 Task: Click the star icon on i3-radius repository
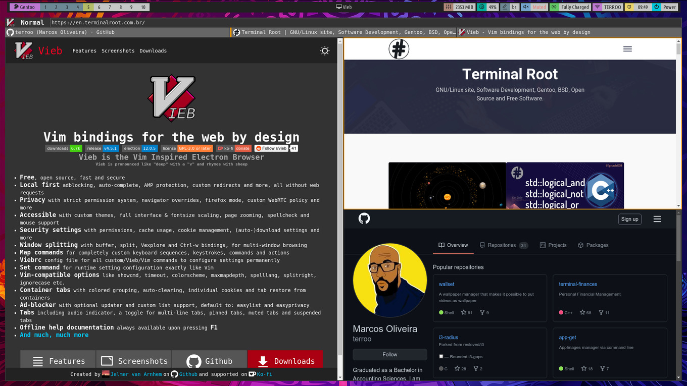(x=457, y=368)
